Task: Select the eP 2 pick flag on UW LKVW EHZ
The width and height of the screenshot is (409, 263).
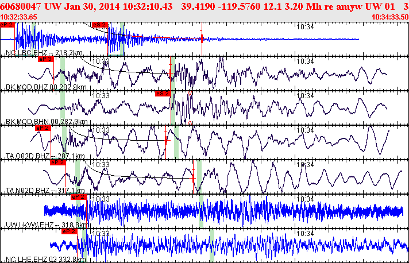Action: 79,197
